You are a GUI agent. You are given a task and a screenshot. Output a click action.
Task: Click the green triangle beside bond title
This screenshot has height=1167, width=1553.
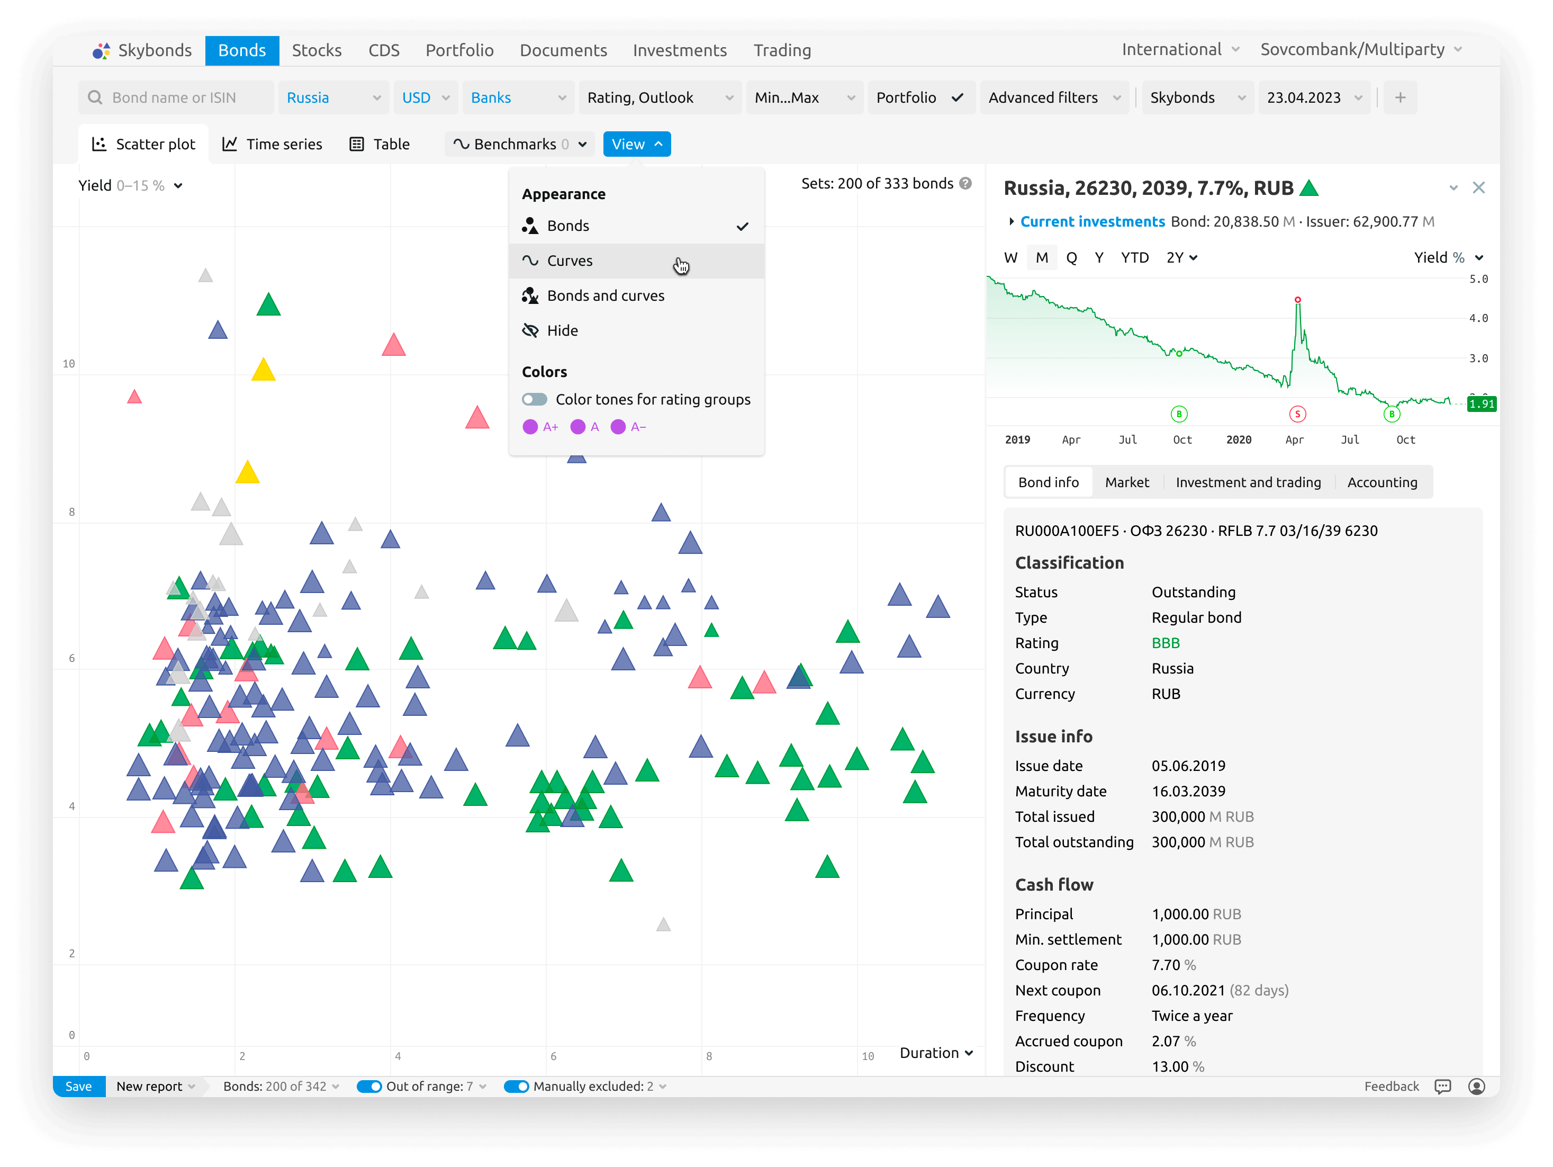point(1308,187)
